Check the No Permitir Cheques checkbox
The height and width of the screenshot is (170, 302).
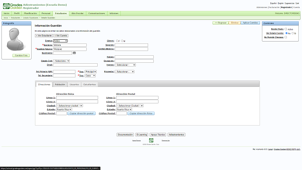coord(285,37)
